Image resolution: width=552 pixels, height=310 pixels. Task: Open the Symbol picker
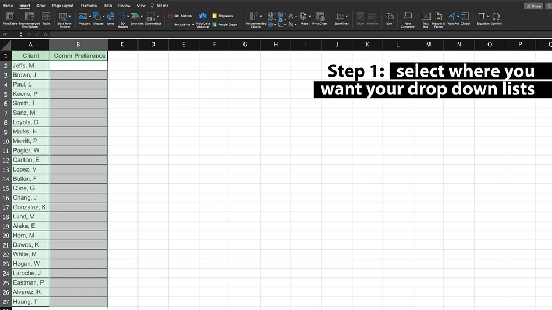pos(496,18)
